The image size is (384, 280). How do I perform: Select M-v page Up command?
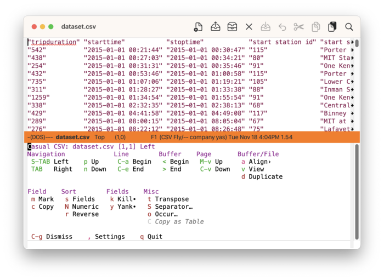point(211,162)
